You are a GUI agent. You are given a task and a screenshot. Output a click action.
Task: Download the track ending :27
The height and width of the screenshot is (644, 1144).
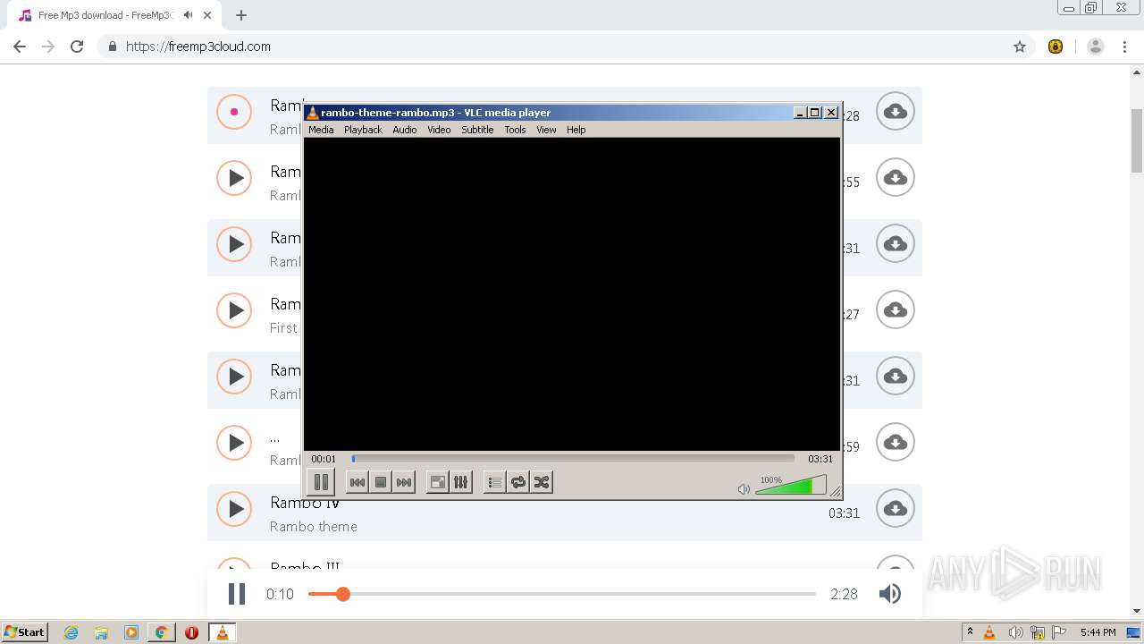point(896,310)
